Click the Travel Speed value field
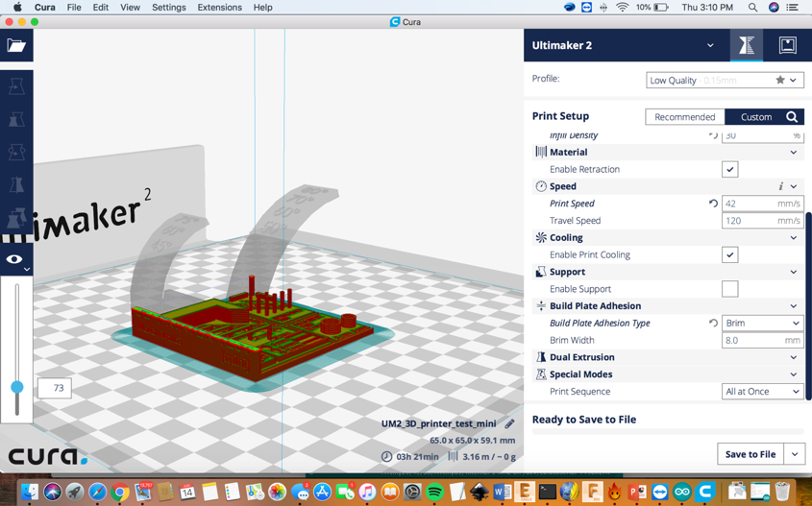Viewport: 812px width, 506px height. coord(762,221)
